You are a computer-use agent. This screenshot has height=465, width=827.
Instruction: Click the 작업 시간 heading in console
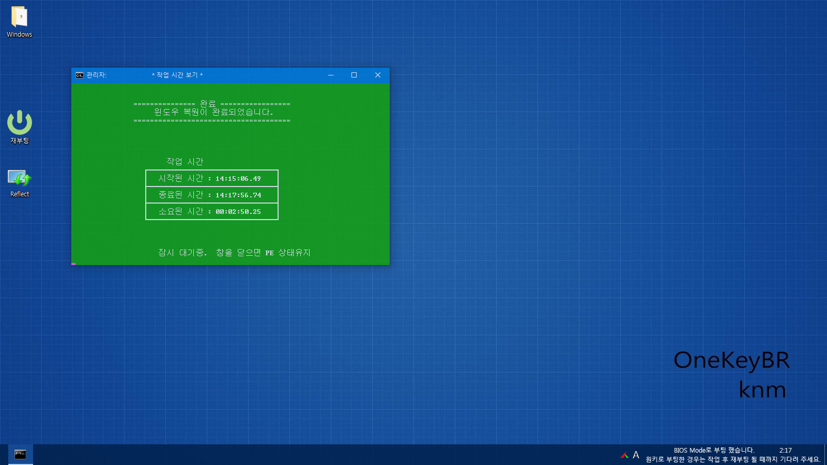pos(185,162)
